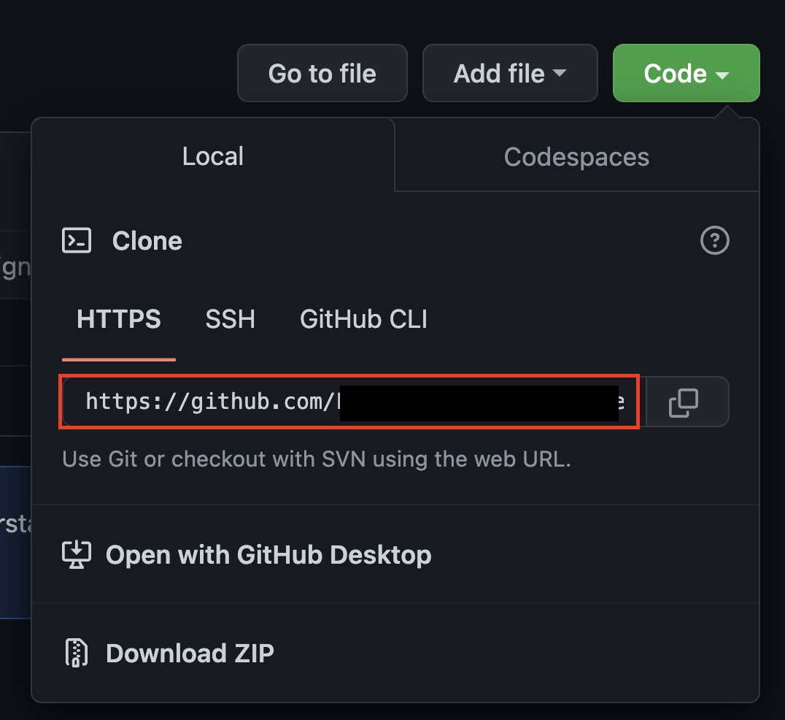Select the GitHub CLI clone option
Image resolution: width=785 pixels, height=720 pixels.
[x=364, y=319]
